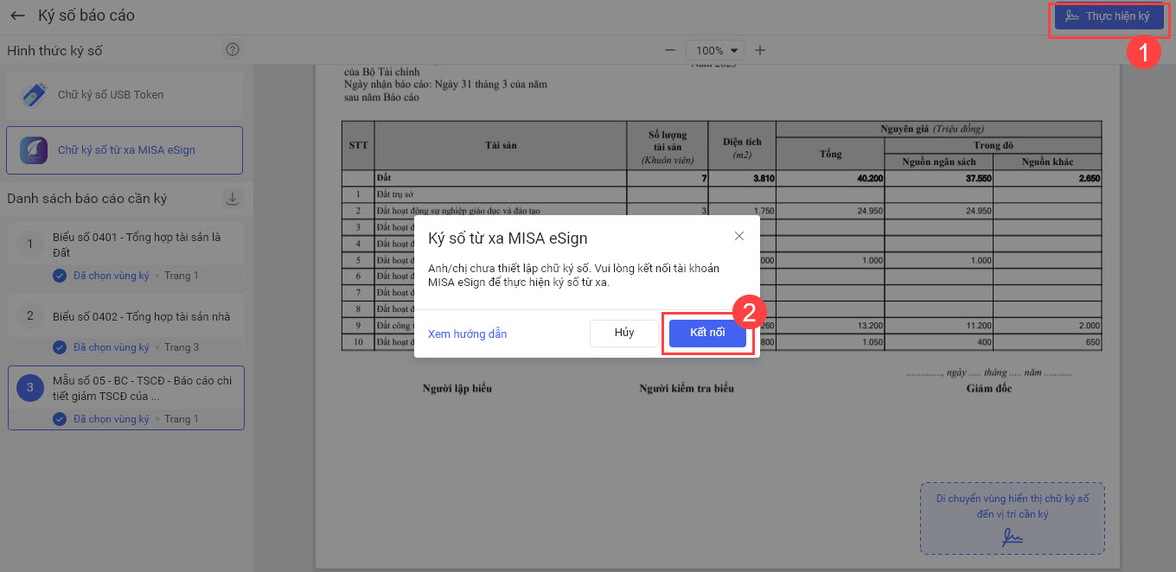This screenshot has height=572, width=1176.
Task: Select Chữ ký số từ xa MISA eSign option
Action: [125, 149]
